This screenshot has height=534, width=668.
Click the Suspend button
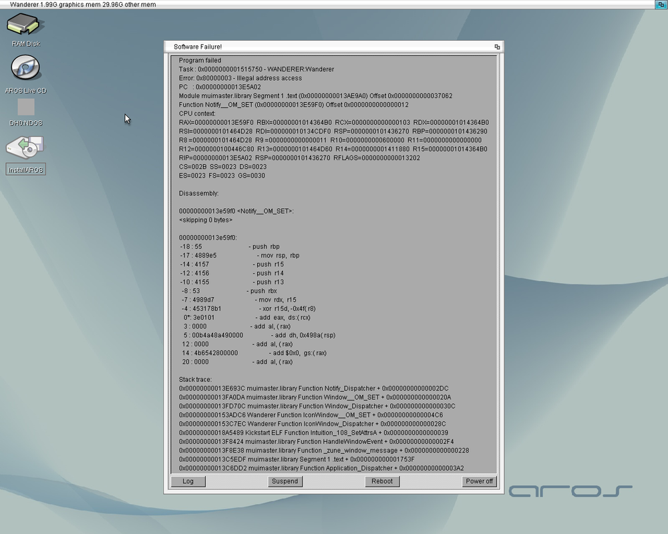pos(285,481)
